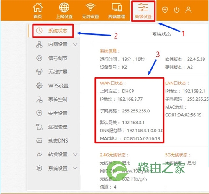
Task: Click the gear icon beside WPS设置
Action: [39, 85]
